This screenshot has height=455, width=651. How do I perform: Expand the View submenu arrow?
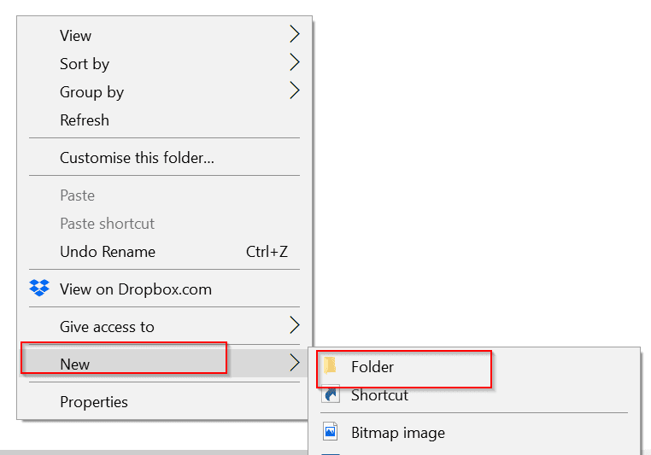tap(294, 35)
